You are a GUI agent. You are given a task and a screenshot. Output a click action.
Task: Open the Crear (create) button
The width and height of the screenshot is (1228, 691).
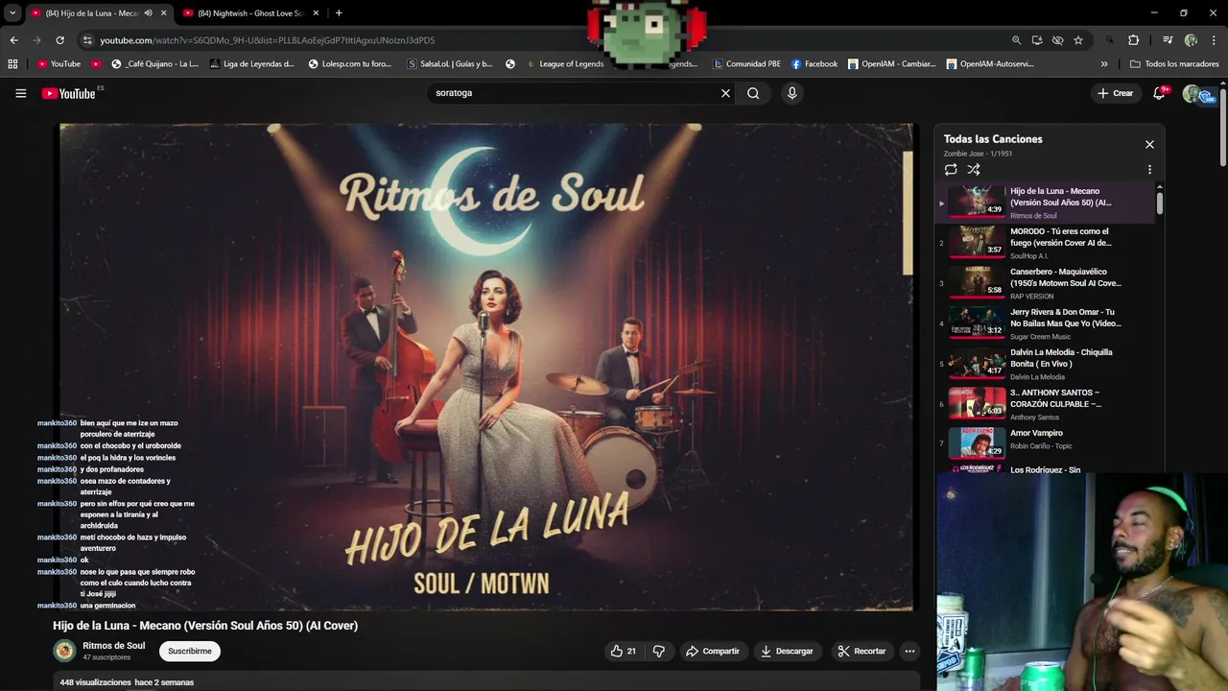1116,93
